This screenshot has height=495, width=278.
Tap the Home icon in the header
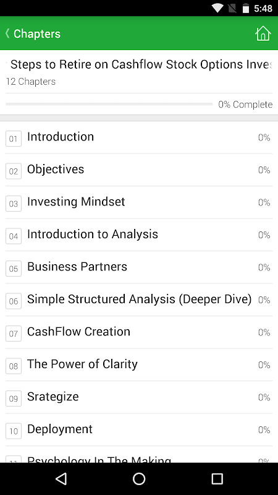[x=263, y=33]
